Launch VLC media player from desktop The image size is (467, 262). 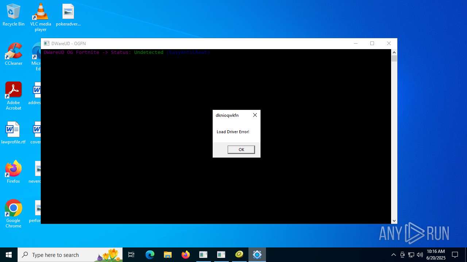tap(40, 17)
